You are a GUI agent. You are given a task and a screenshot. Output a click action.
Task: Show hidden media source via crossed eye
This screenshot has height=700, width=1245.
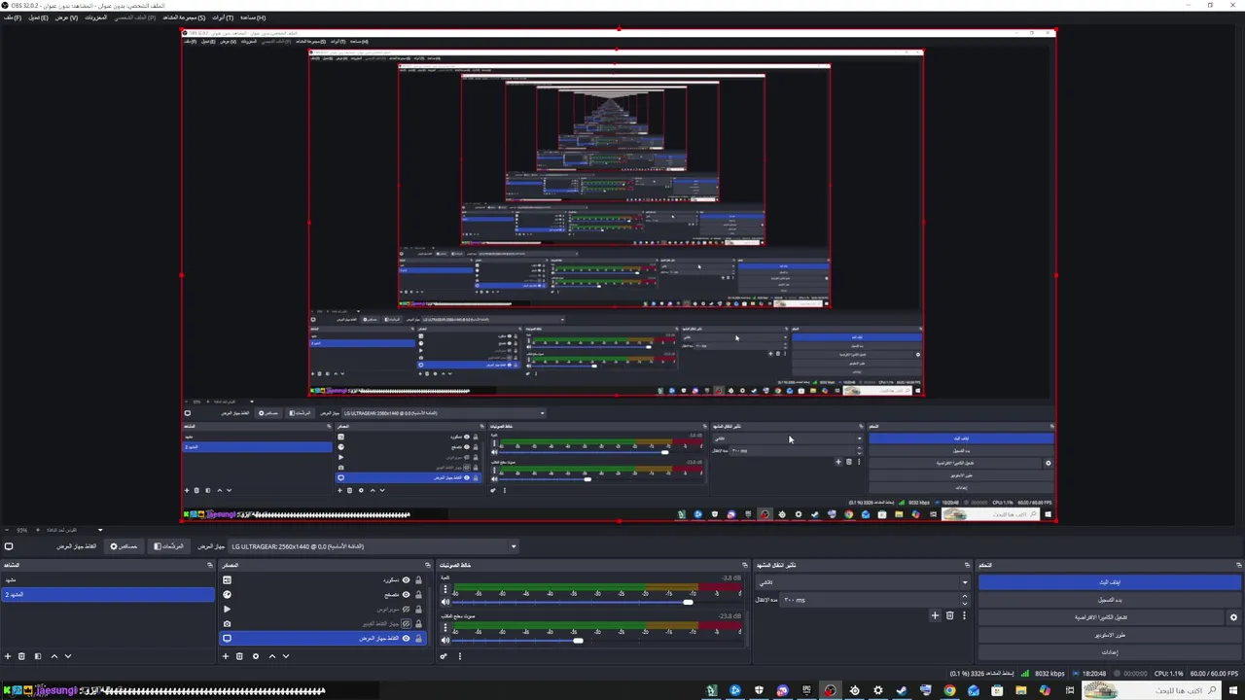(x=406, y=610)
